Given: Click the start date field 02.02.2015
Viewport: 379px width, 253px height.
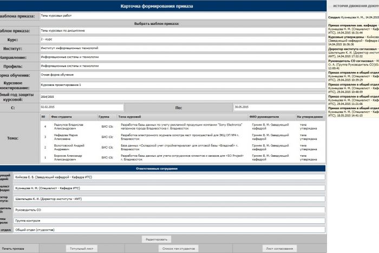Looking at the screenshot, I should [x=81, y=107].
